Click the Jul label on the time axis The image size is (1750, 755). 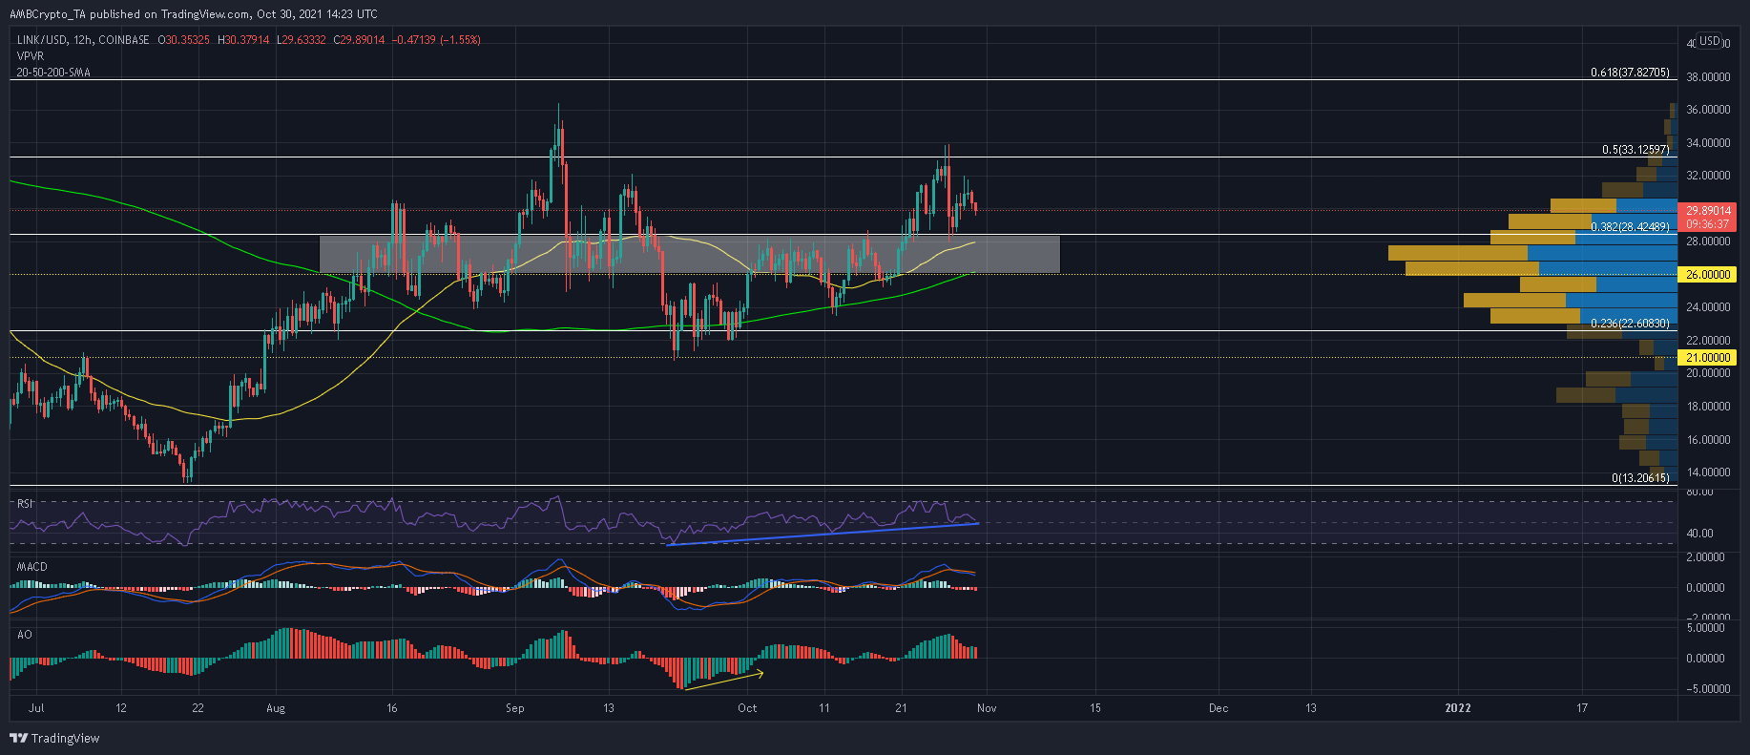coord(37,708)
